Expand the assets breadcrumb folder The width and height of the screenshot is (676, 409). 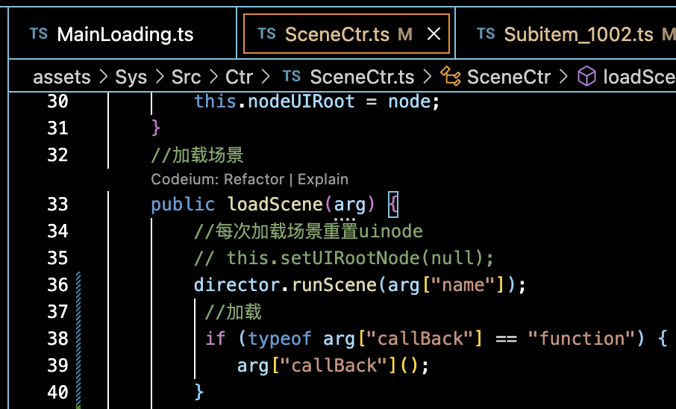click(x=62, y=77)
